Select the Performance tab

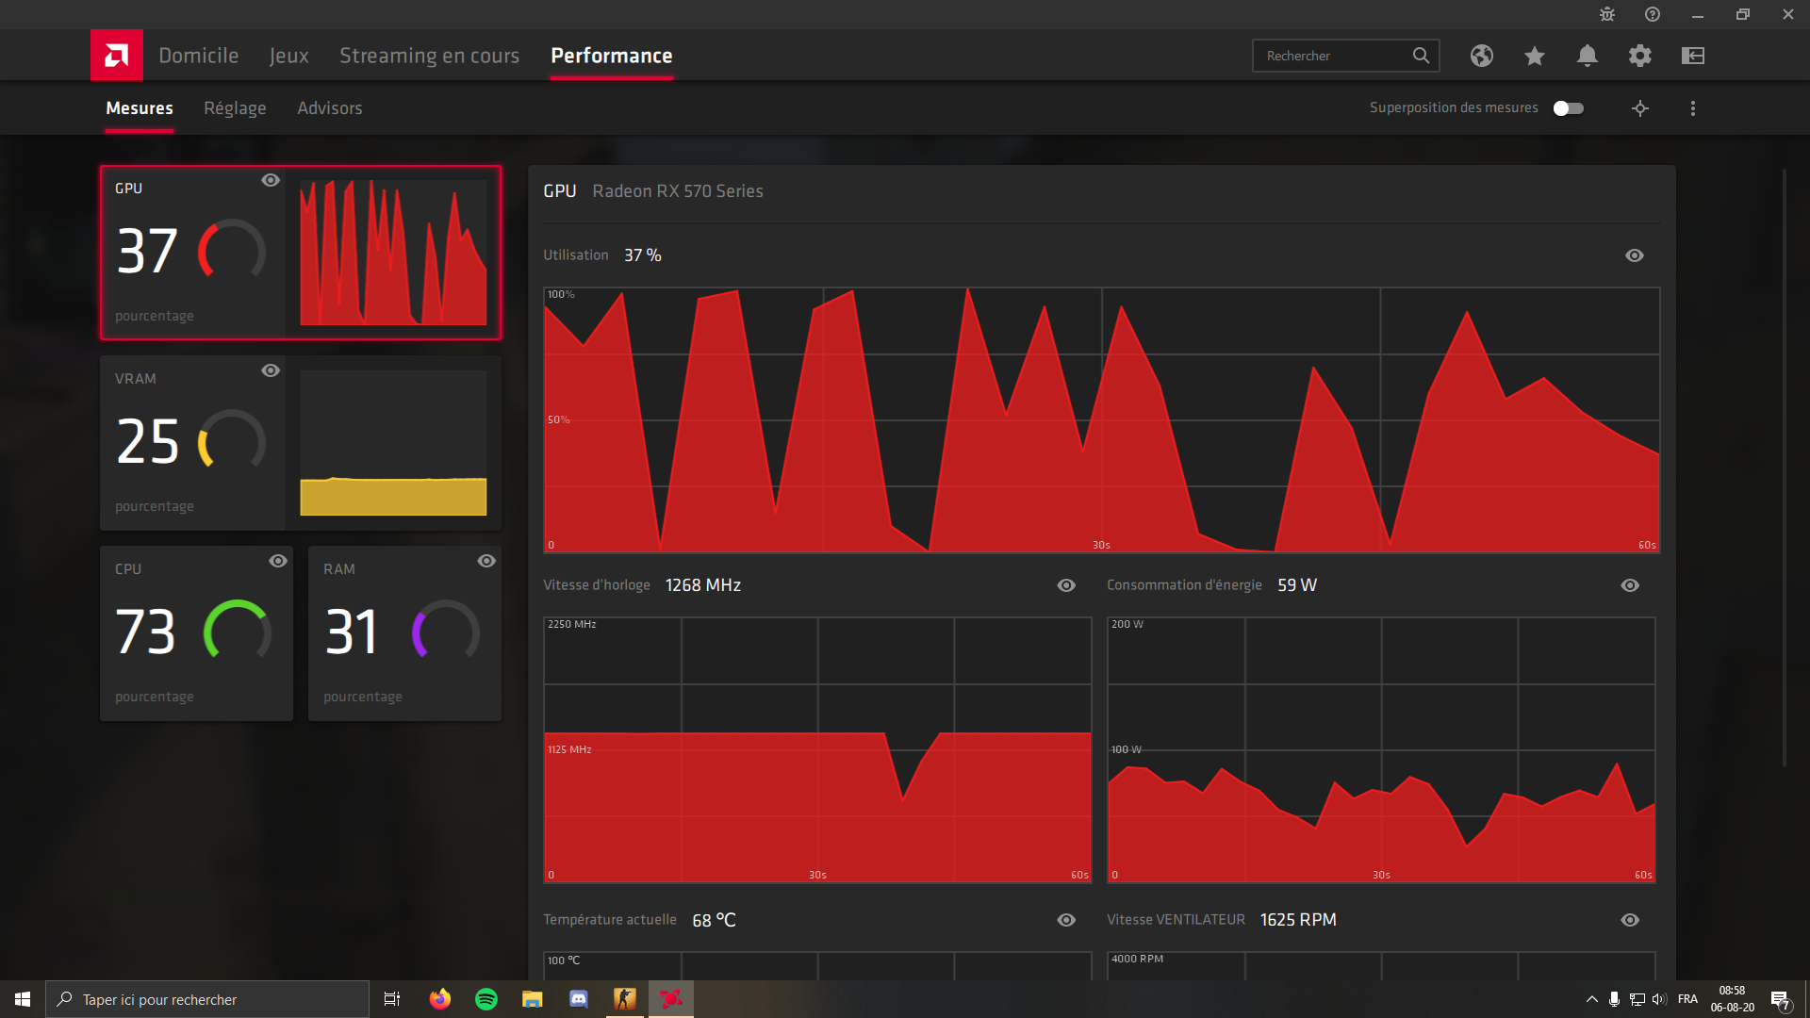pos(612,56)
